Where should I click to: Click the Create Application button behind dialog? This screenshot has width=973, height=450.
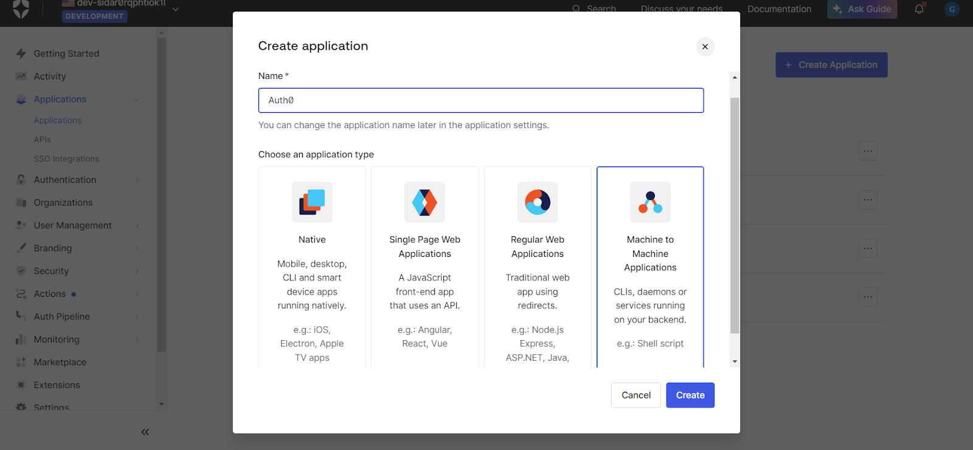(x=831, y=65)
